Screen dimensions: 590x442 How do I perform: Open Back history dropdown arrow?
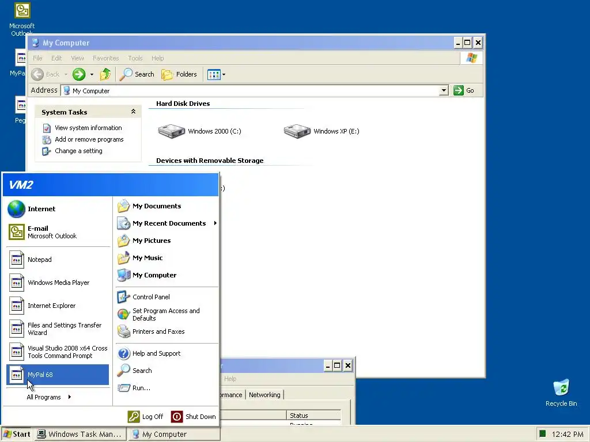point(66,74)
